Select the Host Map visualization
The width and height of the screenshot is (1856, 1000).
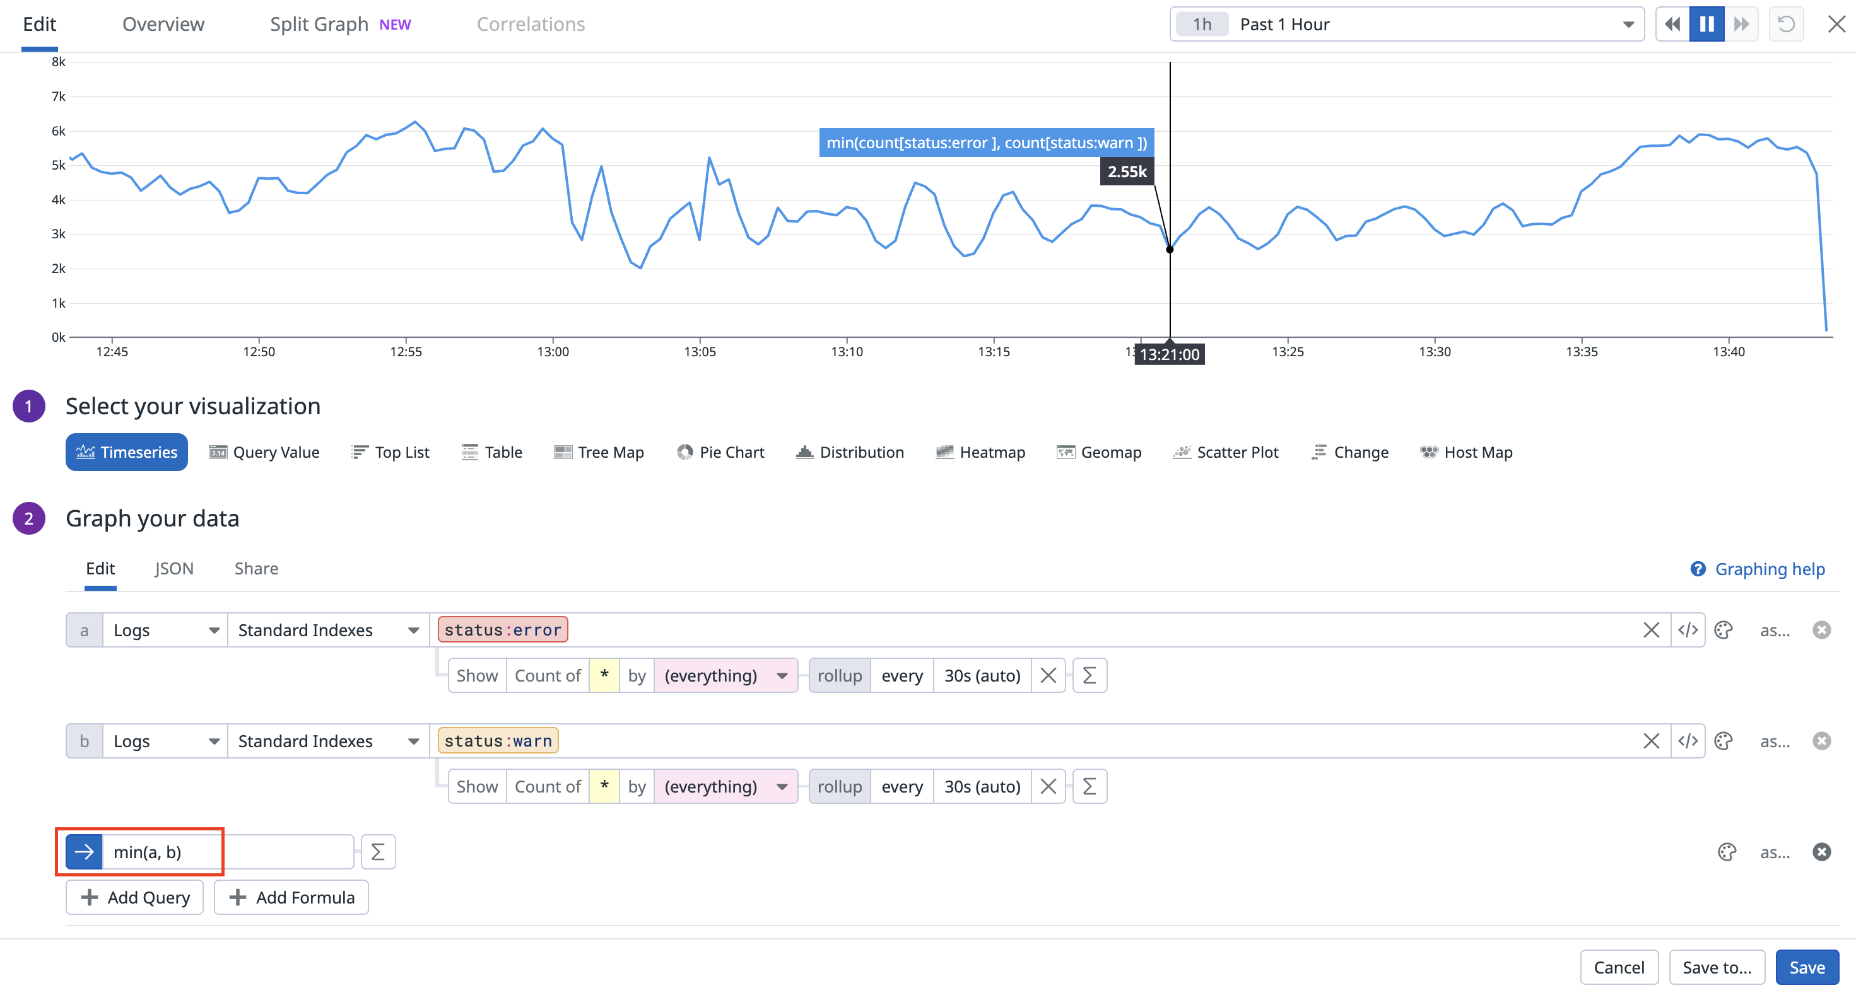point(1465,452)
